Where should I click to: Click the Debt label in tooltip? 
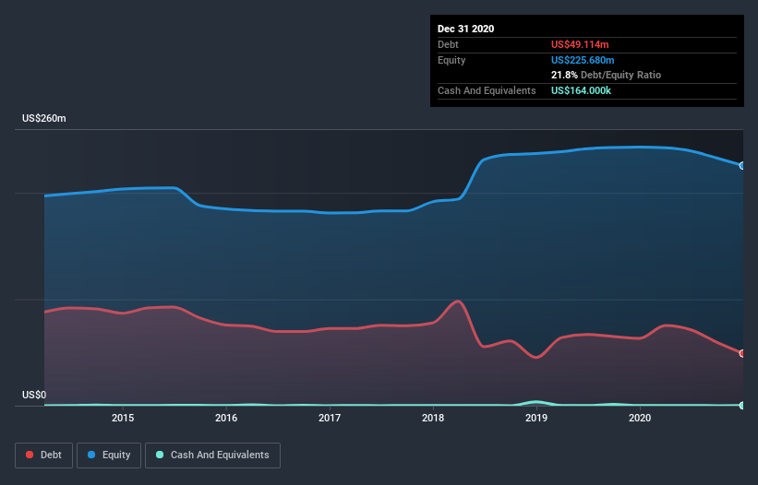coord(448,44)
